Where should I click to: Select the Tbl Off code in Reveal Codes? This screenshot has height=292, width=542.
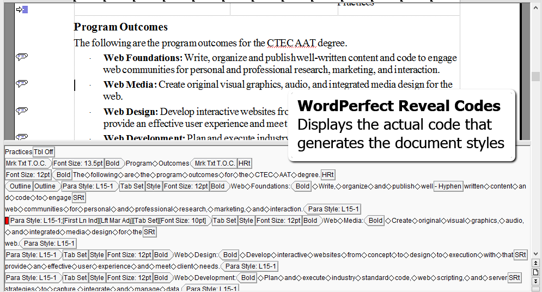point(44,152)
